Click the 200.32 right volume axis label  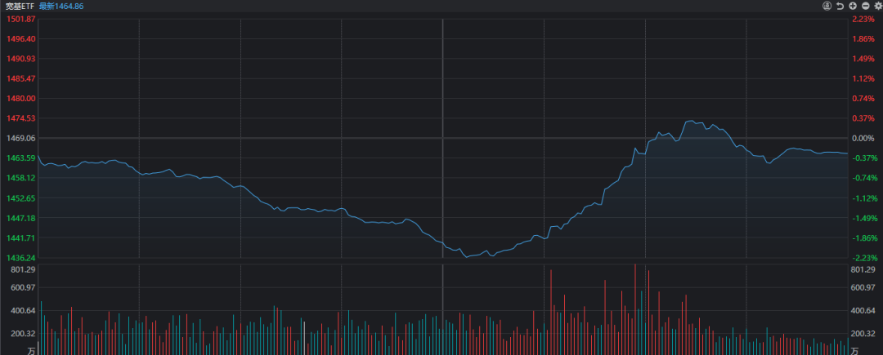click(x=863, y=334)
